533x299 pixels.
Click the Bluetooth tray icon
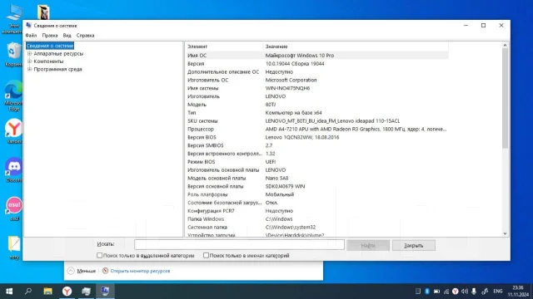point(427,292)
